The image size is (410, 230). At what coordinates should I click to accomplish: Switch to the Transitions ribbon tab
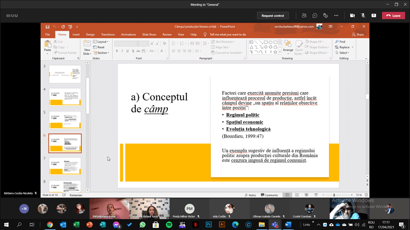click(108, 34)
